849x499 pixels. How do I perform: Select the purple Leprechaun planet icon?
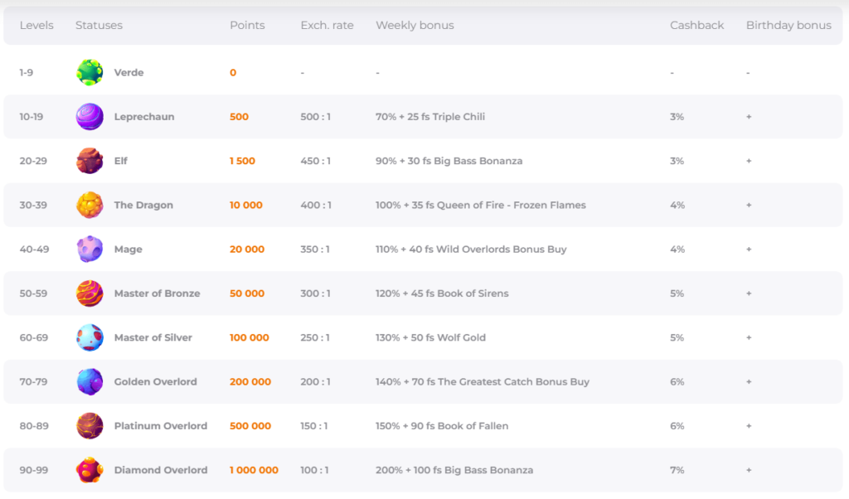pos(90,117)
